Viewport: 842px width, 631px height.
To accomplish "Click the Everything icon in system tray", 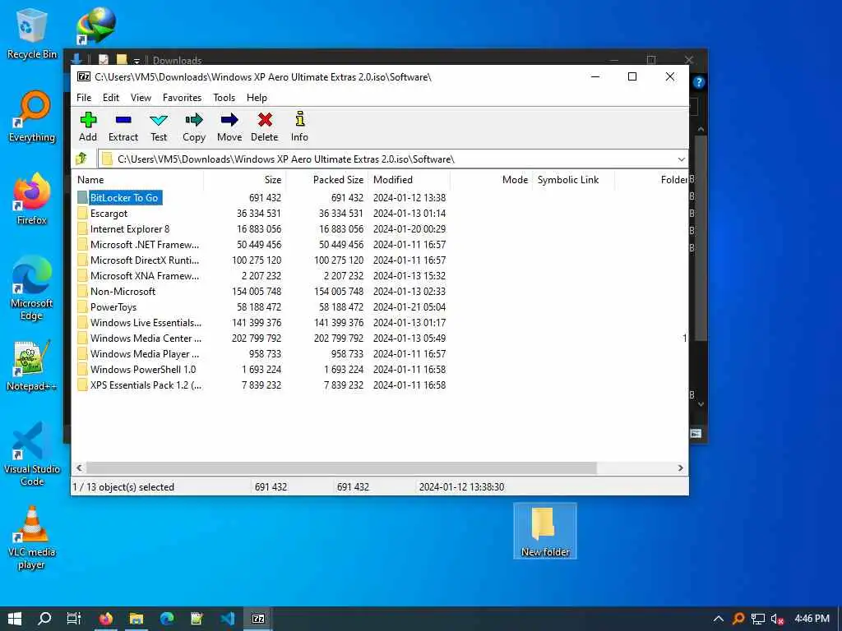I will coord(738,619).
